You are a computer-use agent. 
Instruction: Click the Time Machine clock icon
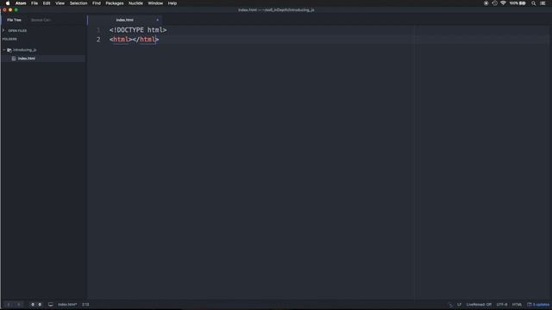(x=494, y=3)
